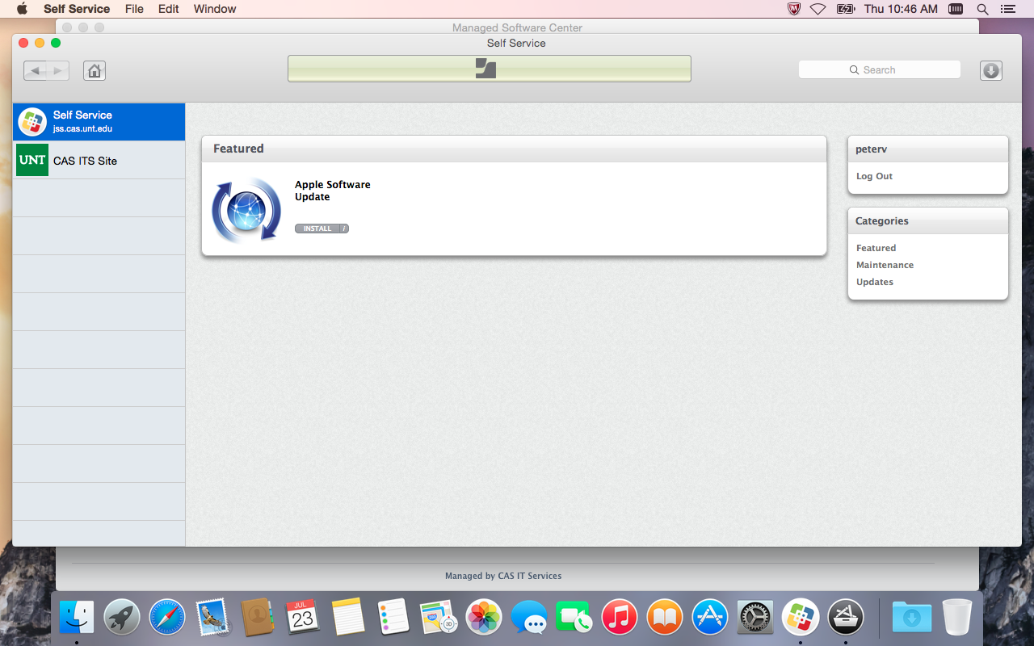Open iBooks in the Dock

tap(665, 618)
